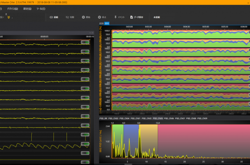Open the PSD_Ch08 tab
The width and height of the screenshot is (250, 165).
tap(191, 119)
